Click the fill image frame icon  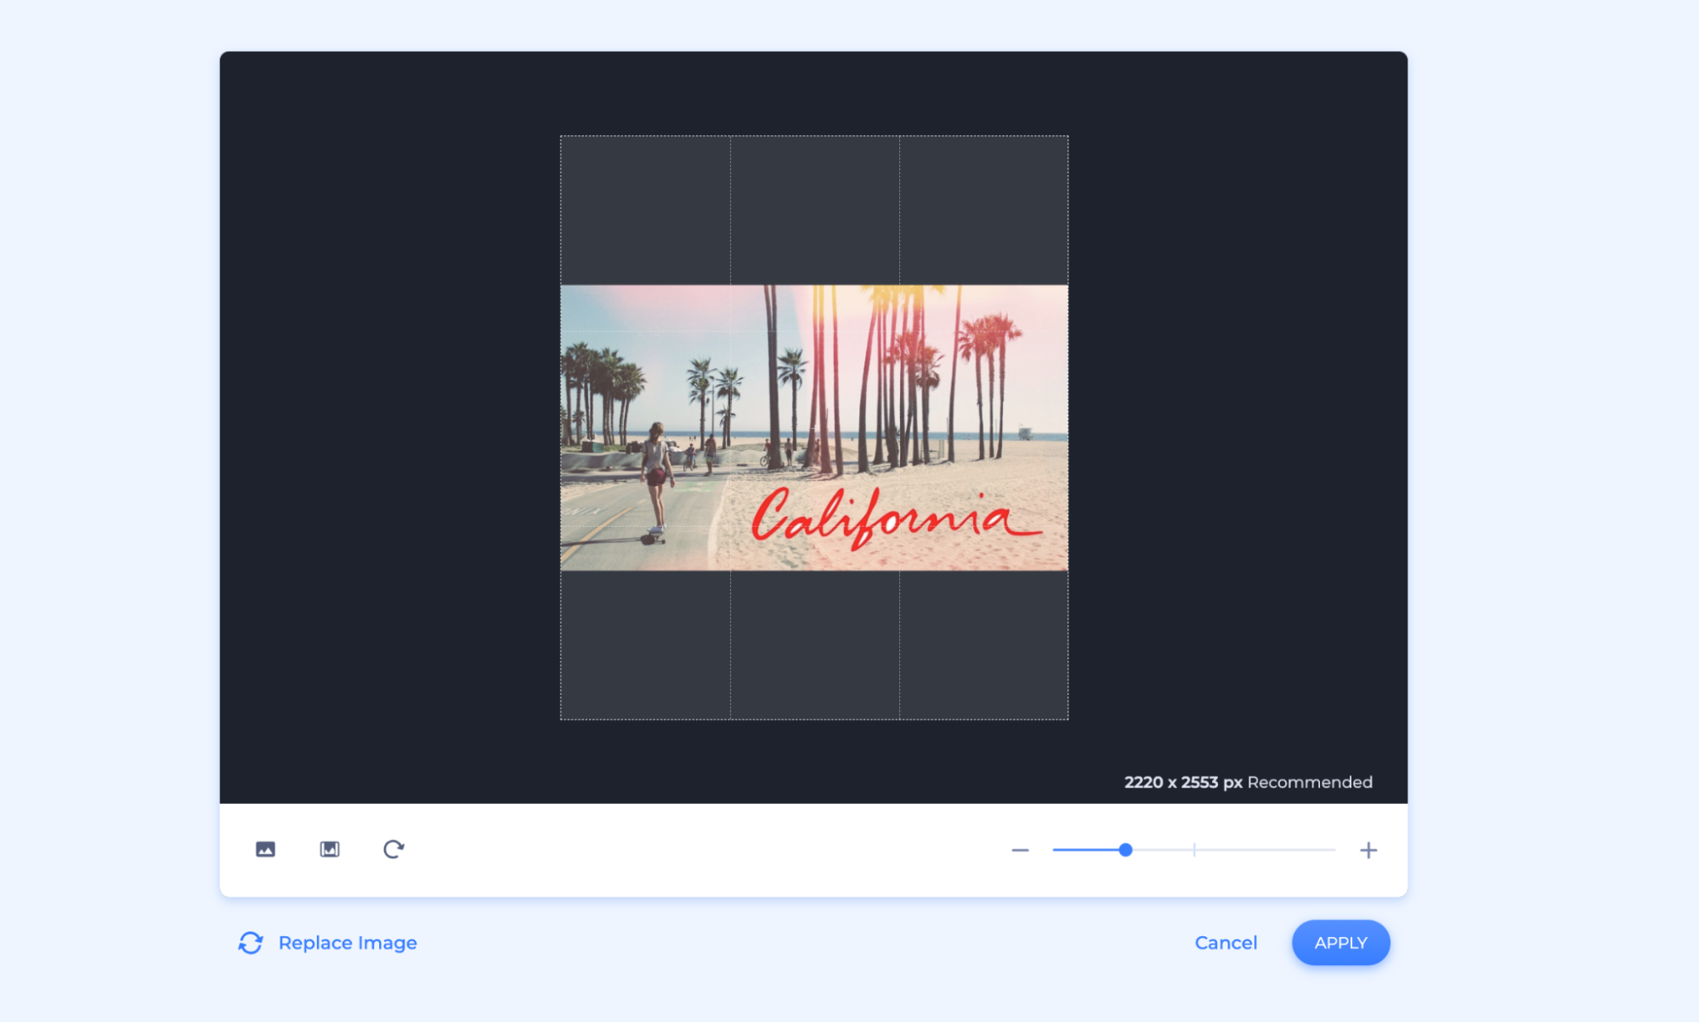(330, 849)
